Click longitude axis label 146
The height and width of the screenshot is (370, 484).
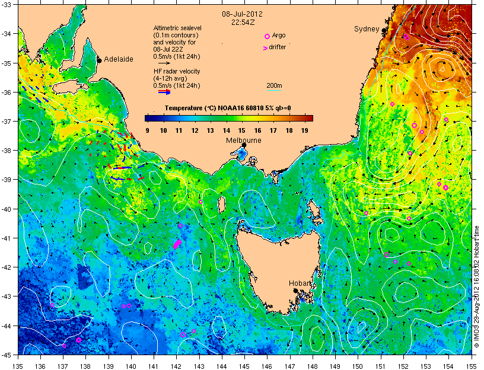[268, 366]
